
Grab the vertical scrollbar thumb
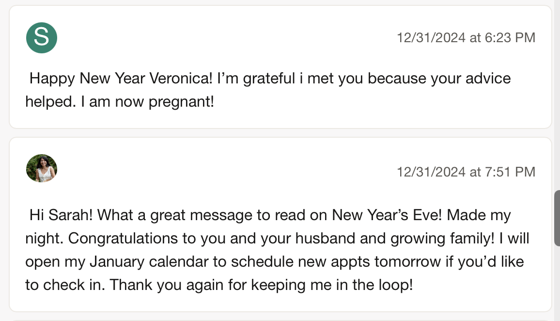click(x=557, y=218)
